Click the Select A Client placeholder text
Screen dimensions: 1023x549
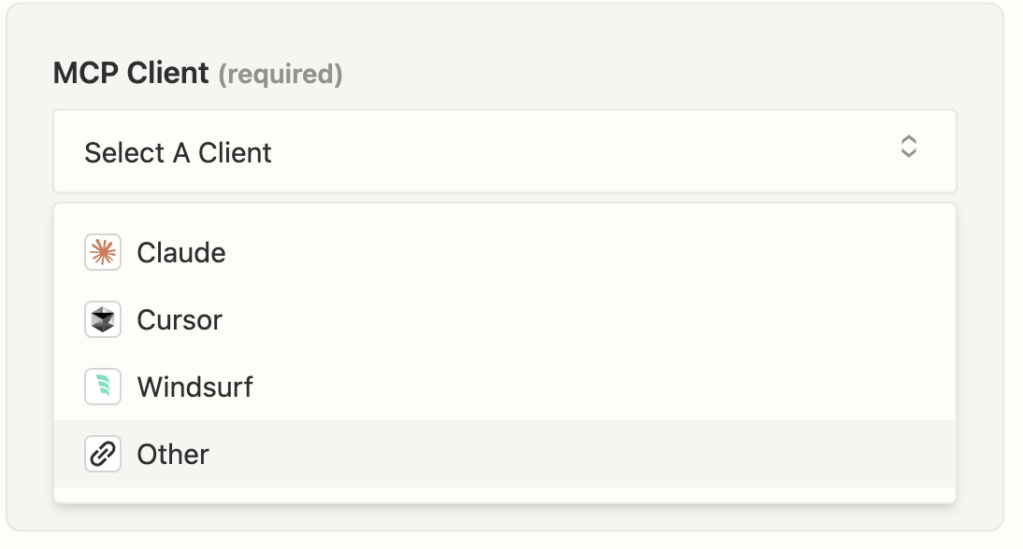[178, 152]
